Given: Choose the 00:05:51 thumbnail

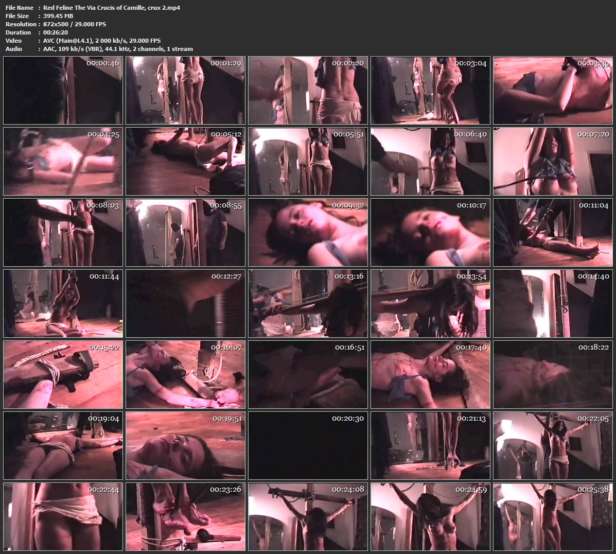Looking at the screenshot, I should (x=308, y=162).
